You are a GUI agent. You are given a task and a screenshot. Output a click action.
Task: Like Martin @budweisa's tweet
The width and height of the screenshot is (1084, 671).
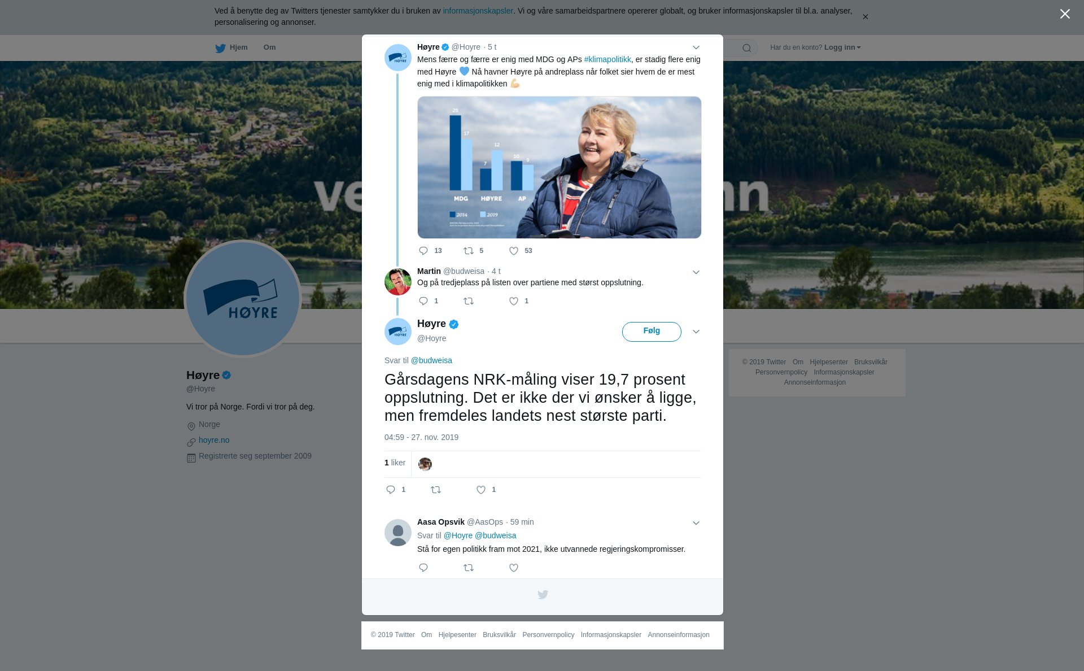pyautogui.click(x=514, y=302)
